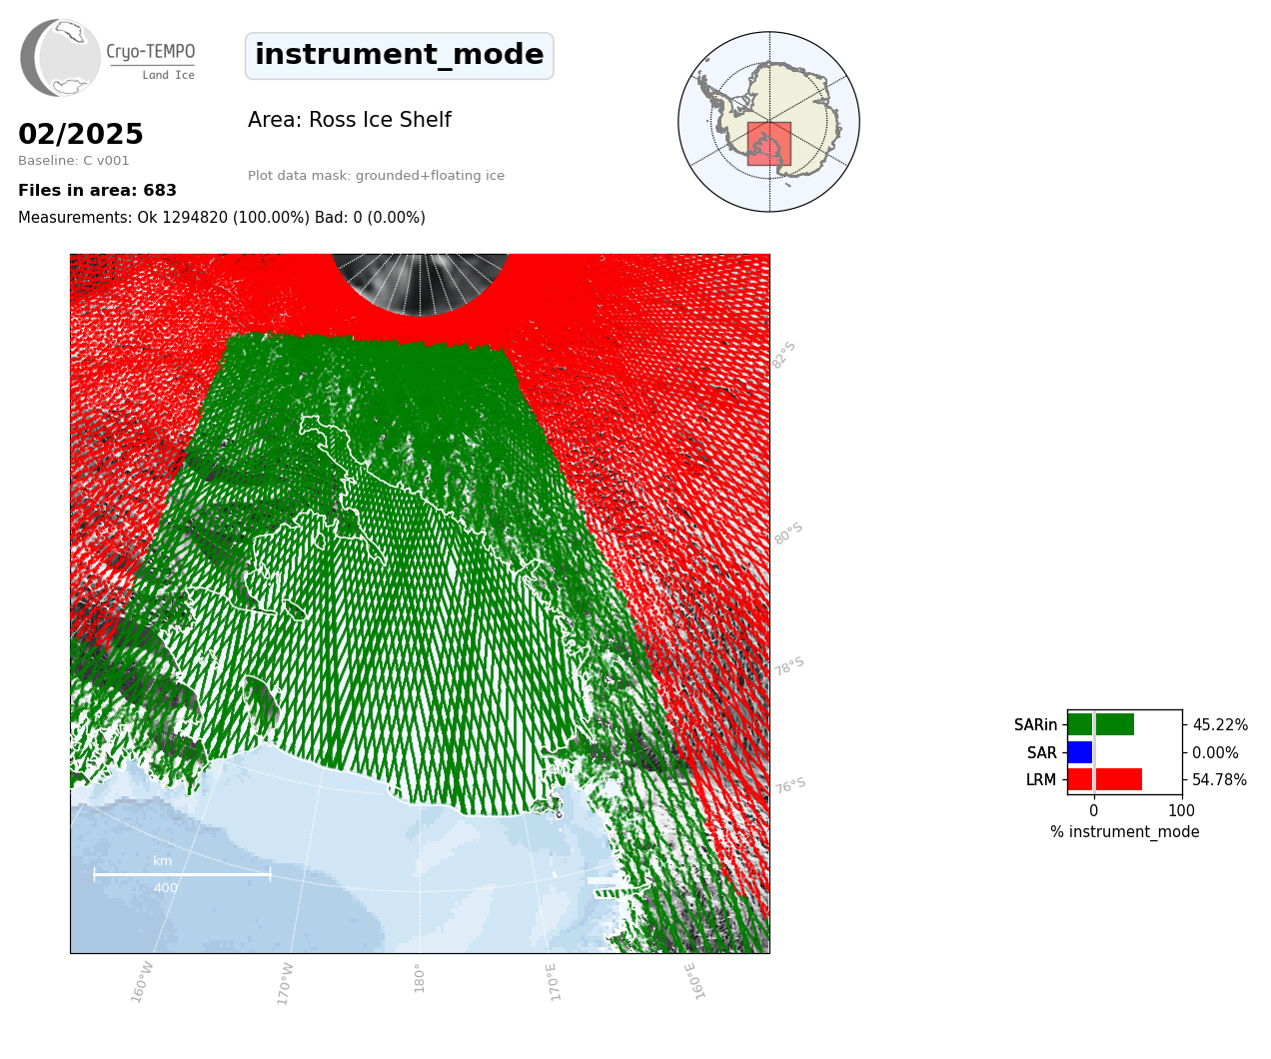Click the polar data hole at map top

421,284
